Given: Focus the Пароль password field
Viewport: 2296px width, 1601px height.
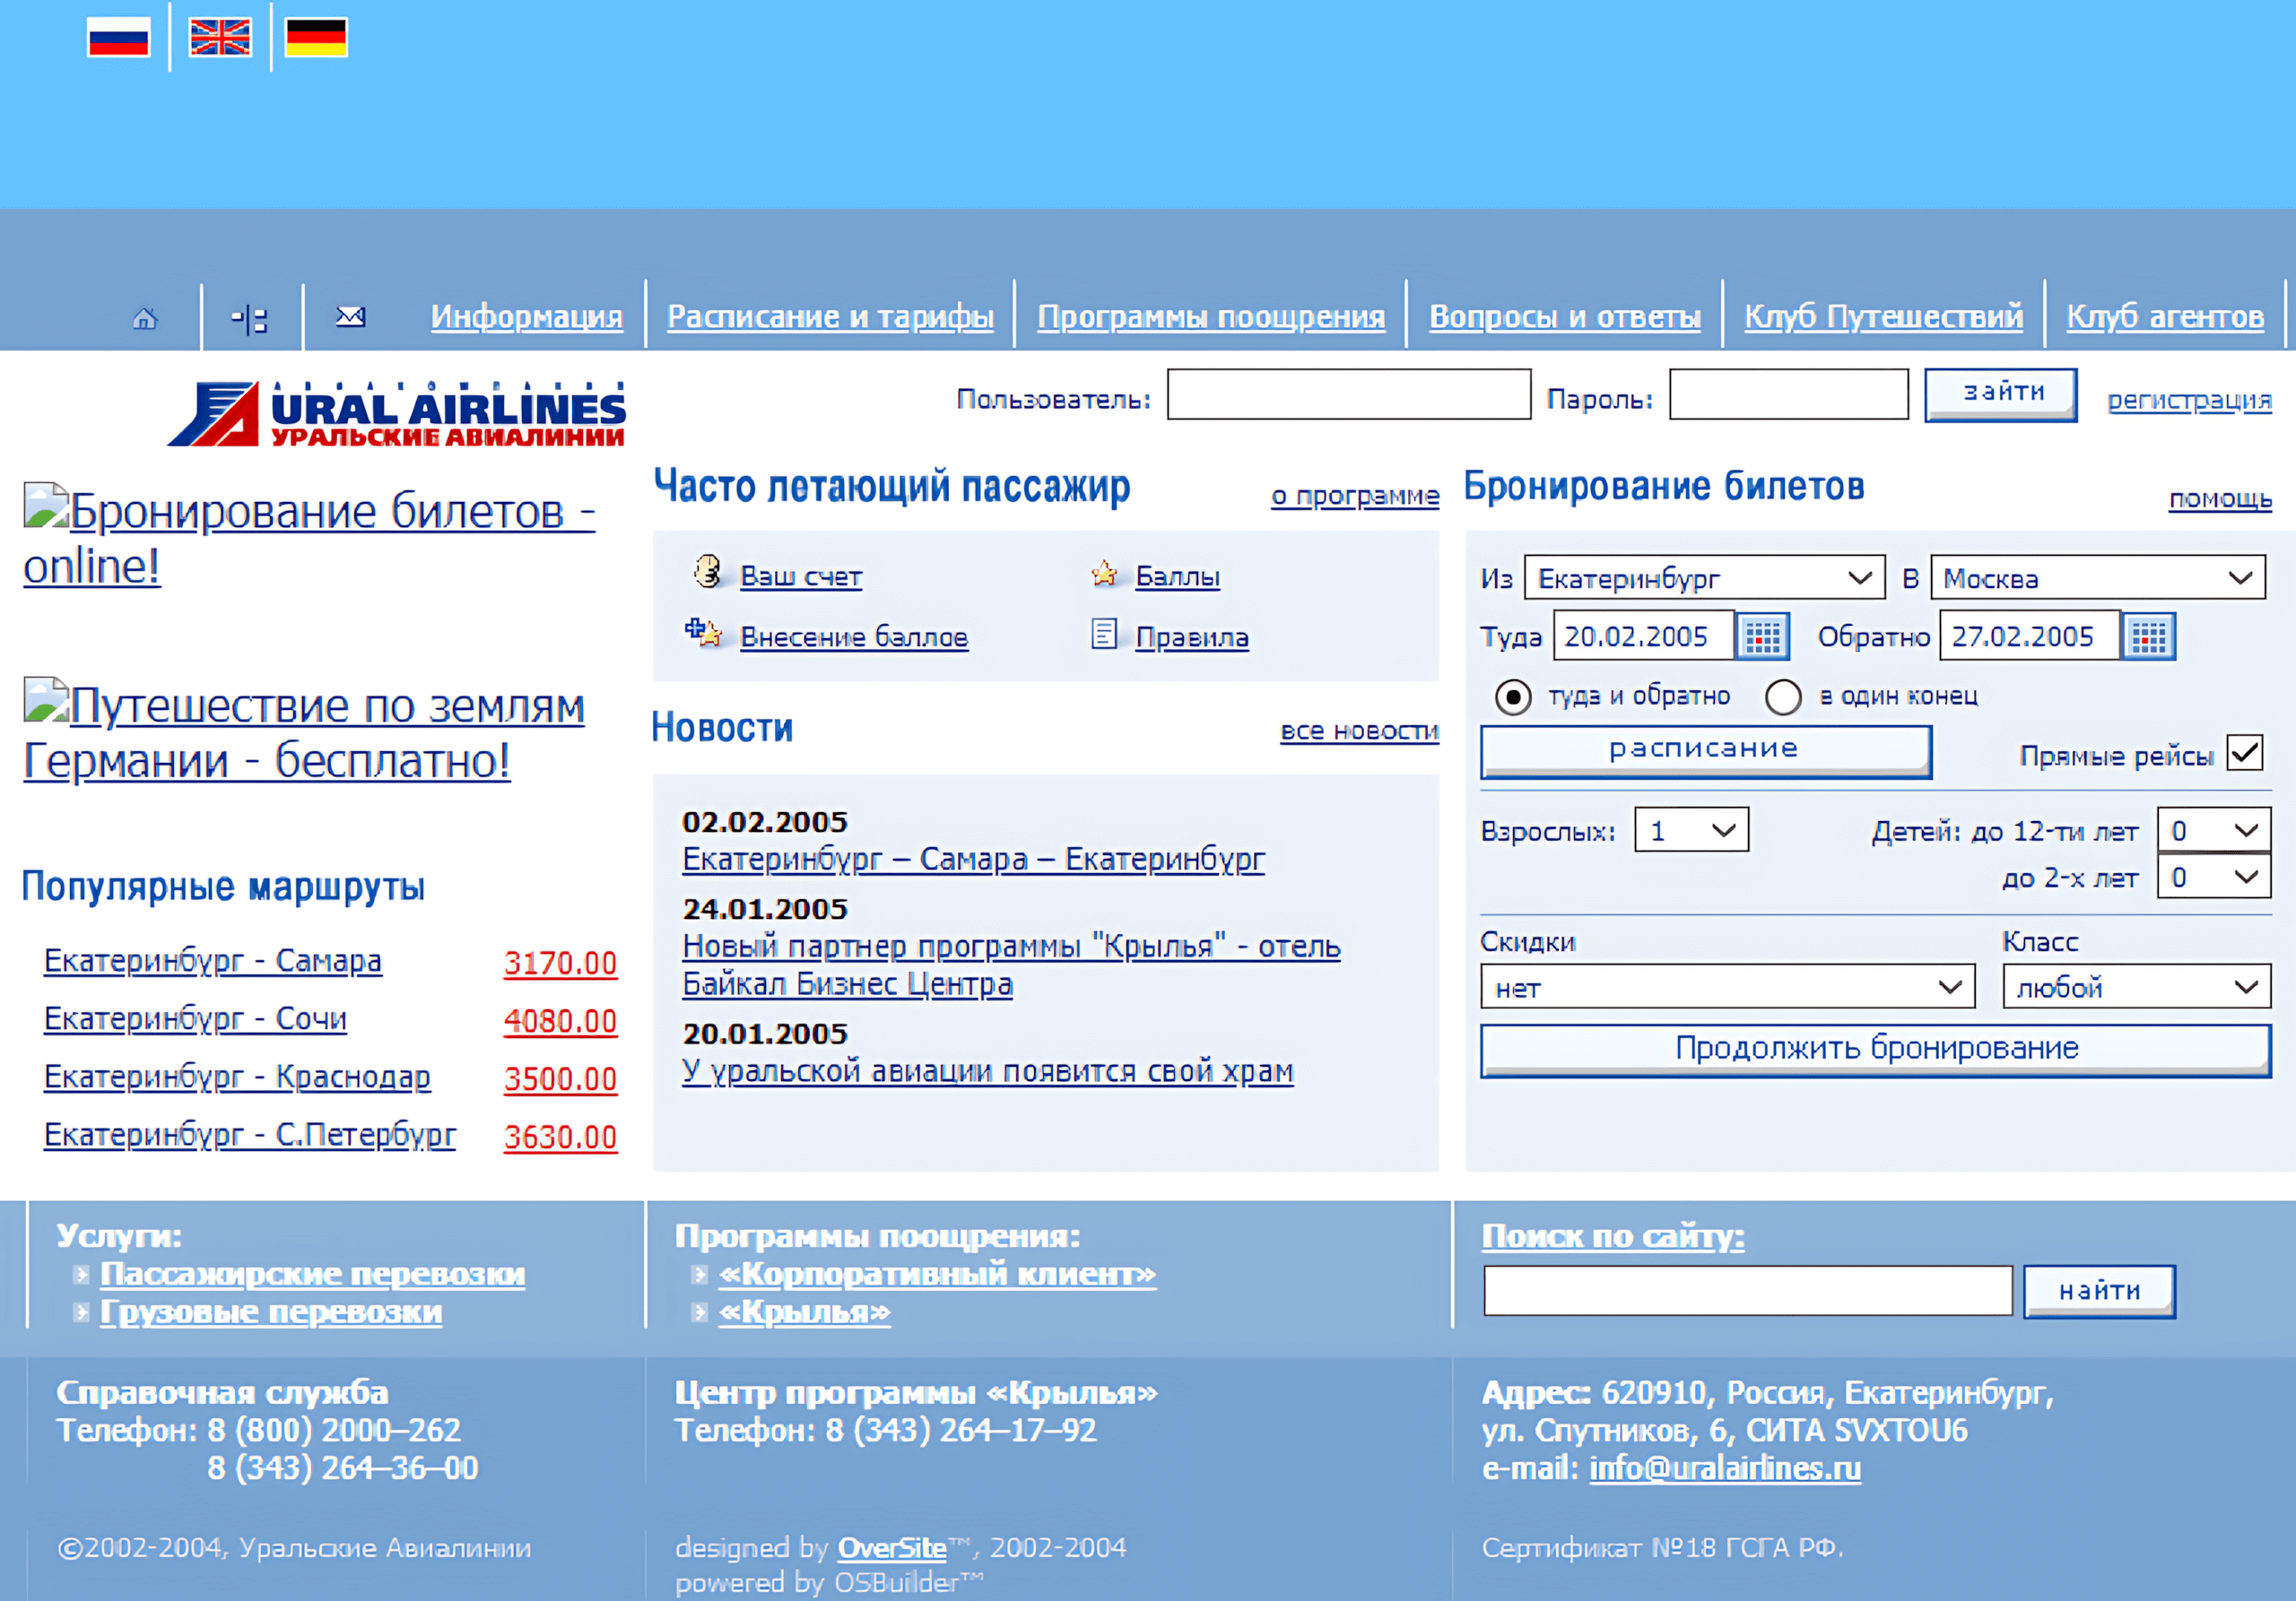Looking at the screenshot, I should click(1789, 394).
